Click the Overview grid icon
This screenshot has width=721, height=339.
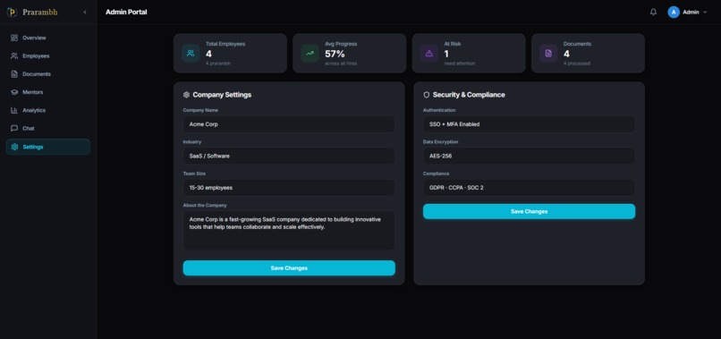pos(14,38)
